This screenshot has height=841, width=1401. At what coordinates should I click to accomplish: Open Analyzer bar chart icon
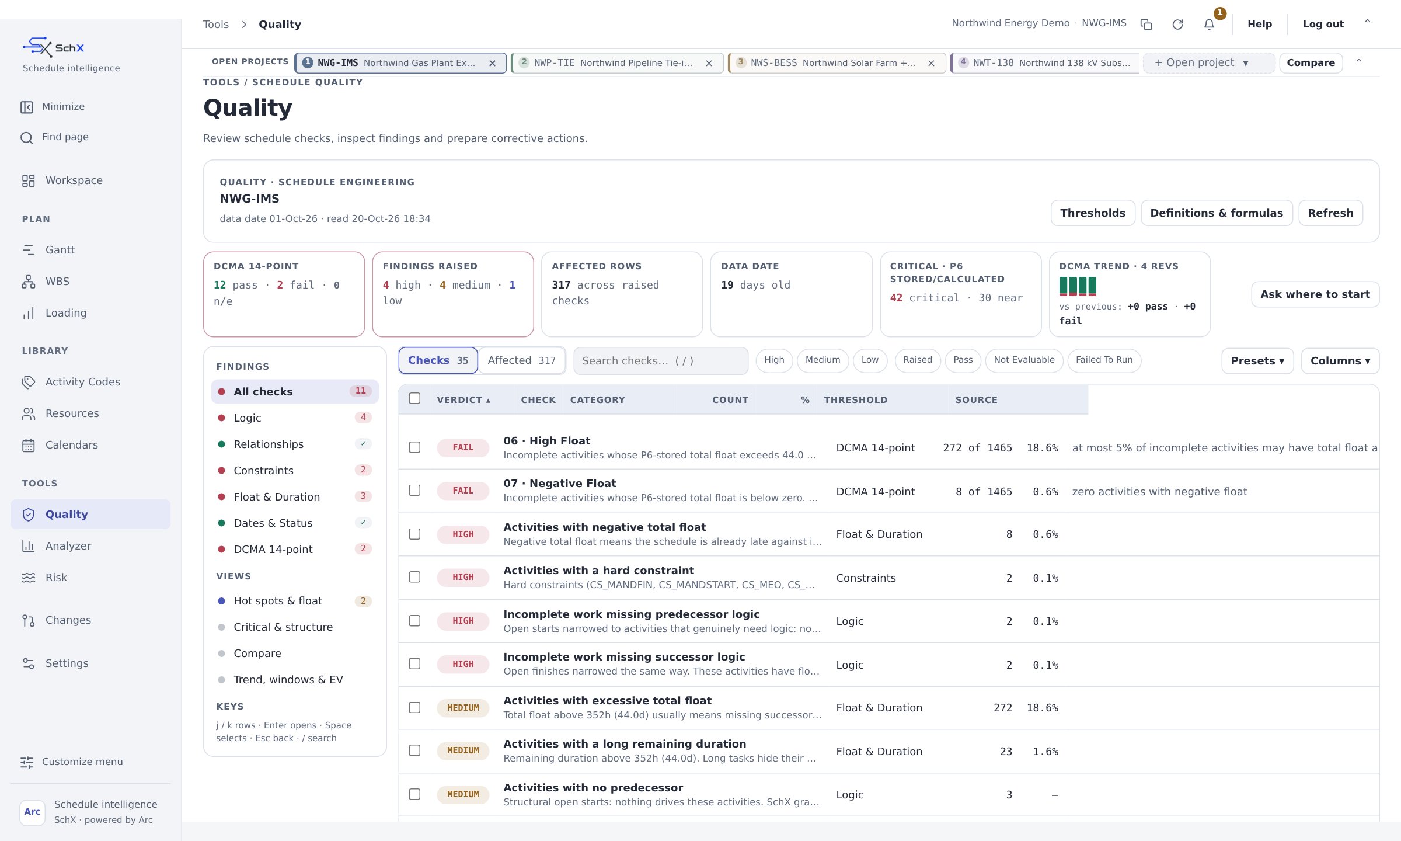point(28,546)
